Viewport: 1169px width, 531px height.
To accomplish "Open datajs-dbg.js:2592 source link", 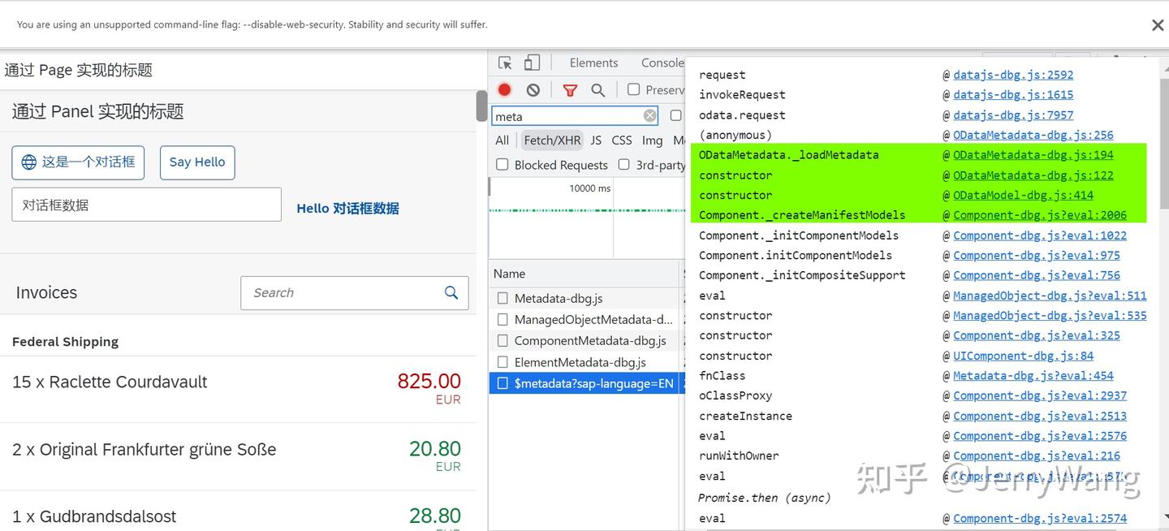I will 1013,75.
